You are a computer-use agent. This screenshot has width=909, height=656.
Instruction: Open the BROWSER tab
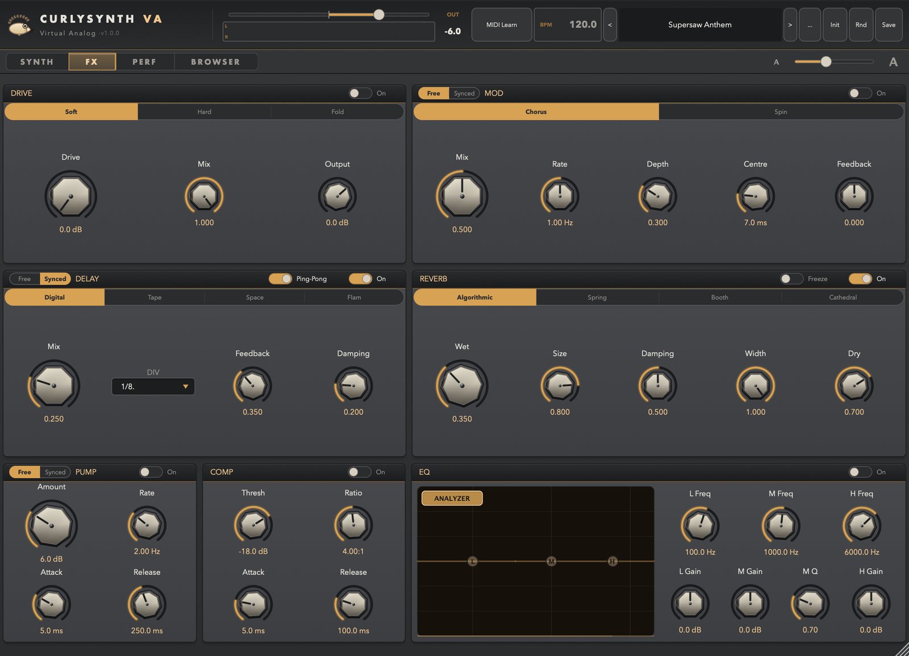[x=215, y=62]
